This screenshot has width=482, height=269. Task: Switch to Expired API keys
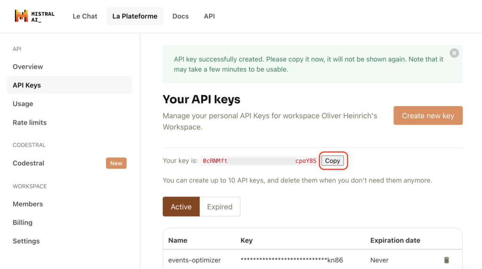(x=220, y=206)
